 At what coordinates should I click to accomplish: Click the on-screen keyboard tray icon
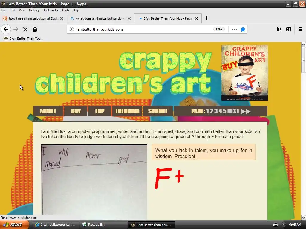275,225
